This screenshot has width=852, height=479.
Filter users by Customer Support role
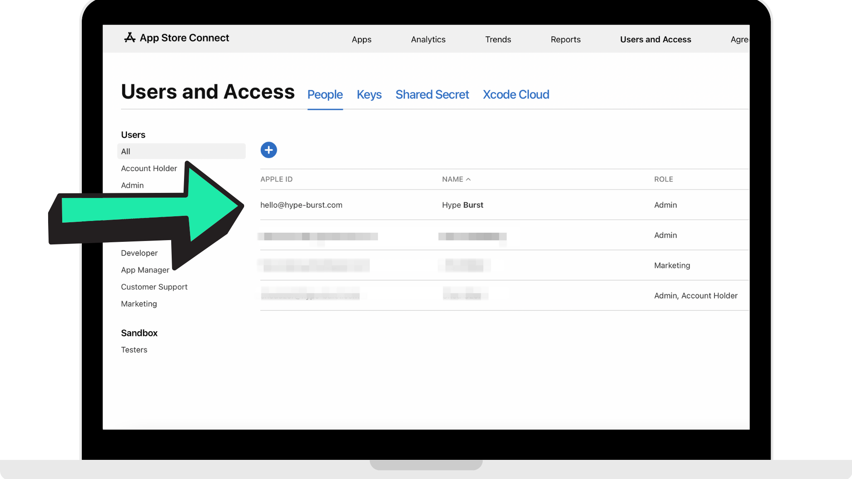tap(154, 287)
